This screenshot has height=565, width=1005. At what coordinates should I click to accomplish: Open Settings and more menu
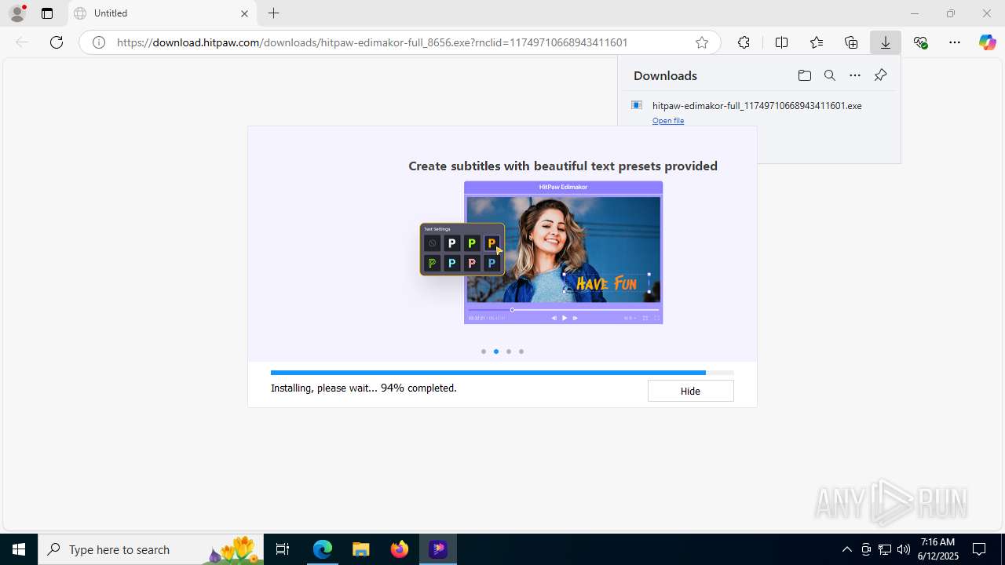[x=955, y=42]
